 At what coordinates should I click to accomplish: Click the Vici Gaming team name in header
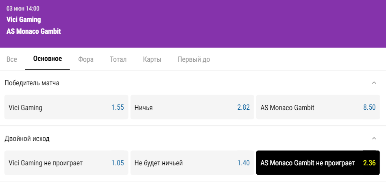coord(24,19)
